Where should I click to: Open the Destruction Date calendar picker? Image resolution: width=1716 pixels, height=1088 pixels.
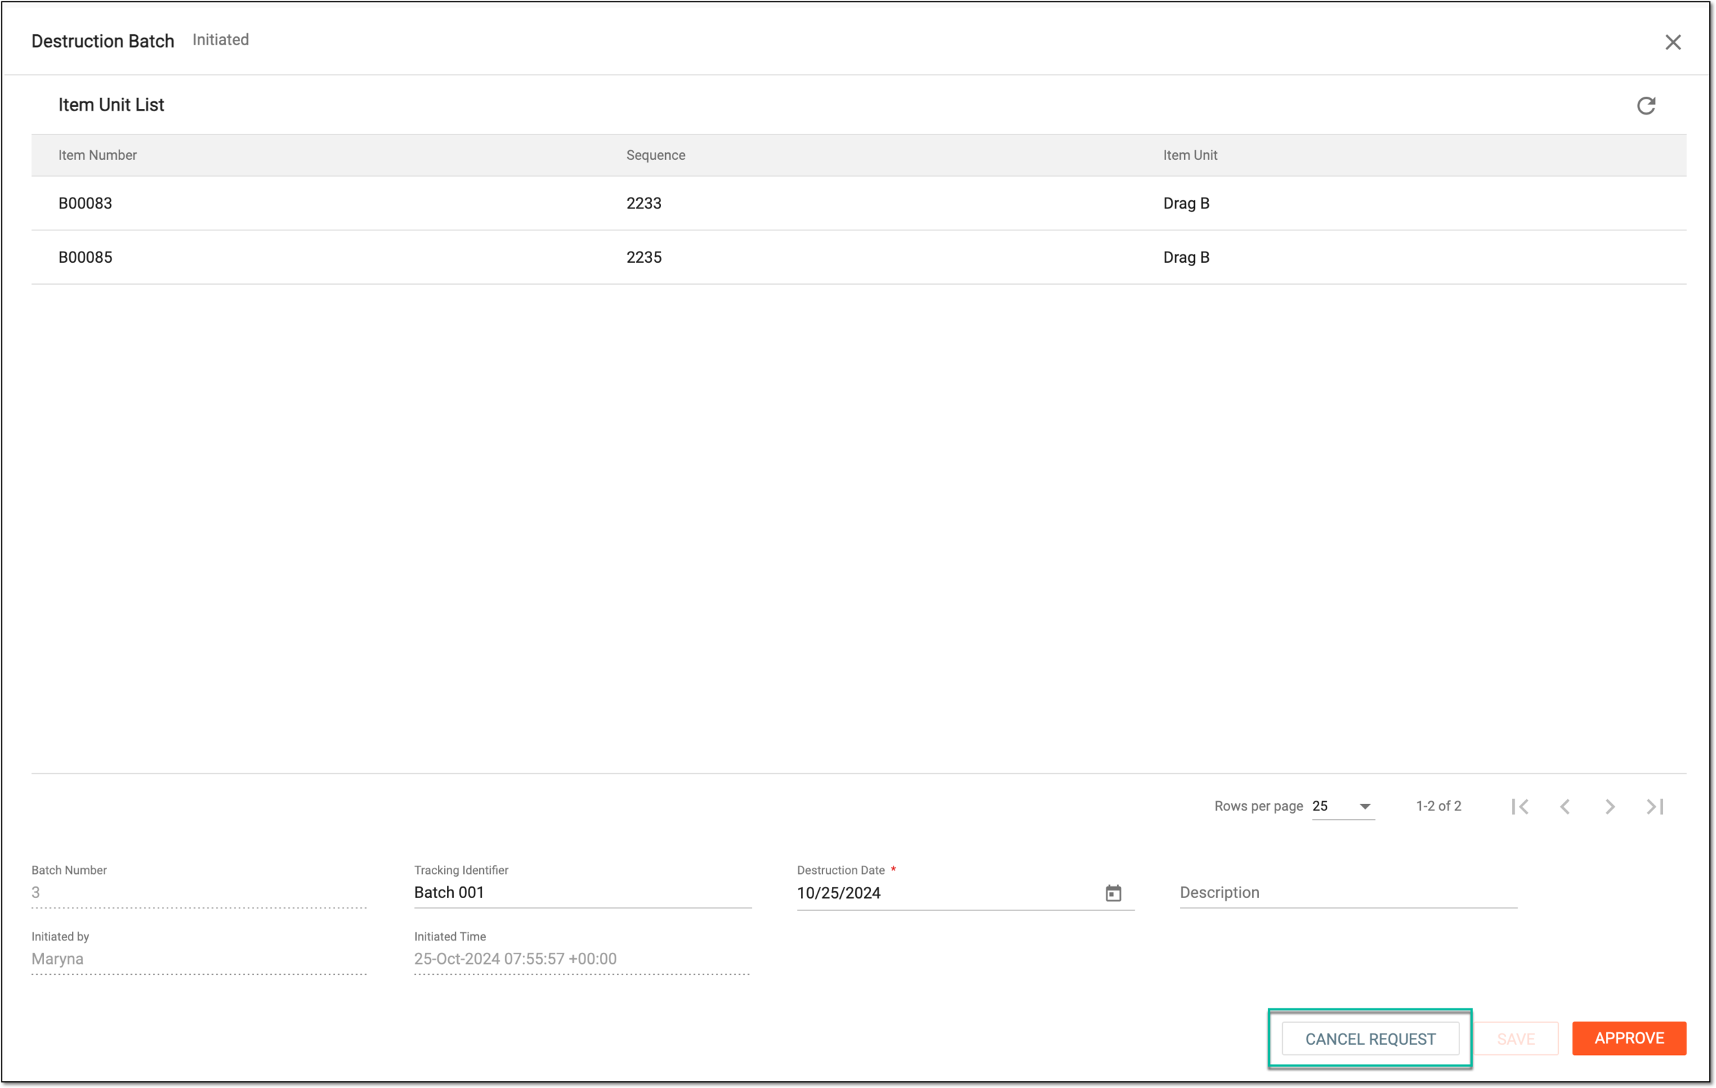click(1113, 893)
